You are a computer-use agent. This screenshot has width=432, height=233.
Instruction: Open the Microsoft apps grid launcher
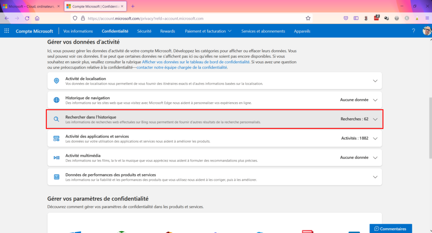pos(7,31)
